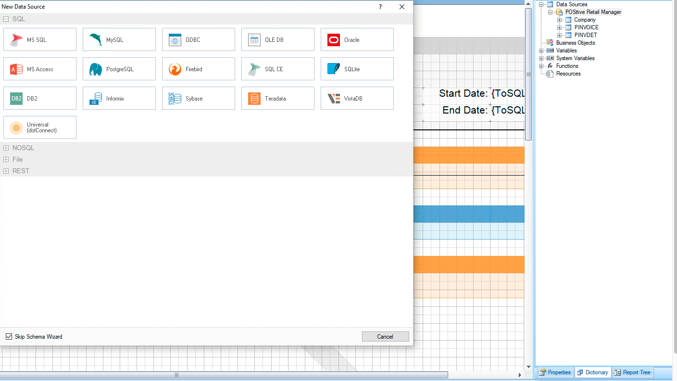Screen dimensions: 677x381
Task: Select the PINVDET tree item
Action: (586, 35)
